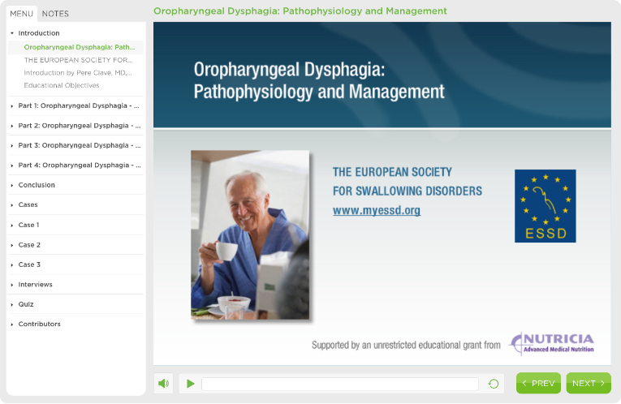
Task: Expand the Cases section arrow
Action: (12, 205)
